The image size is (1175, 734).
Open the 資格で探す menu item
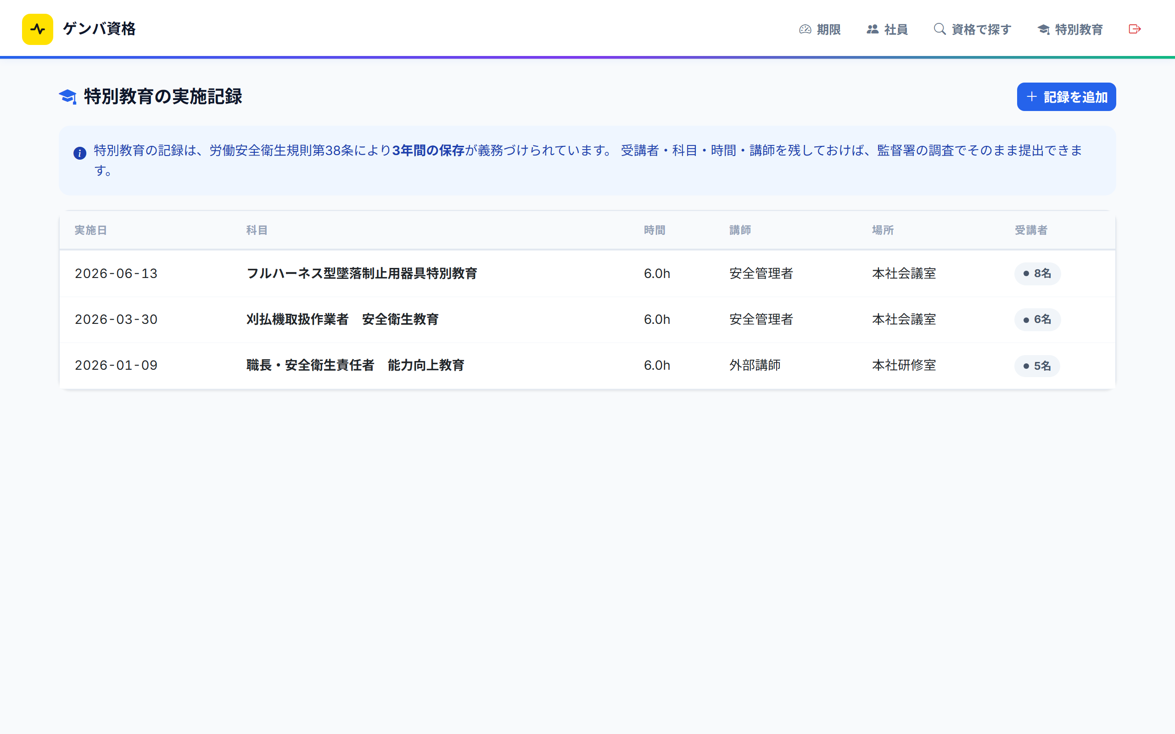coord(973,29)
